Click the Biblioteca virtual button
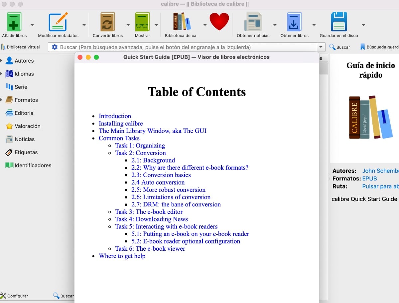Viewport: 399px width, 303px height. 20,47
